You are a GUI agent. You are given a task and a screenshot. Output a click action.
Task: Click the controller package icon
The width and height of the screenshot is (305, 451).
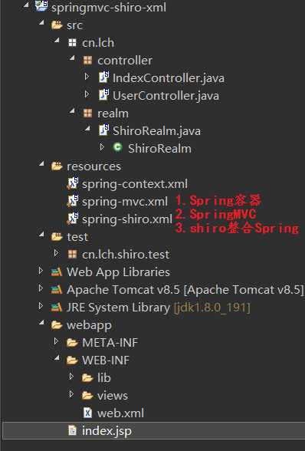(x=87, y=61)
